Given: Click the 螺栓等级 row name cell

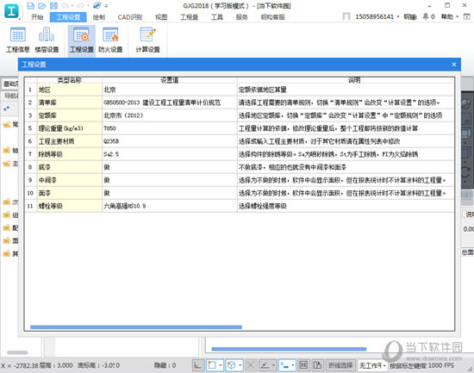Looking at the screenshot, I should coord(70,206).
